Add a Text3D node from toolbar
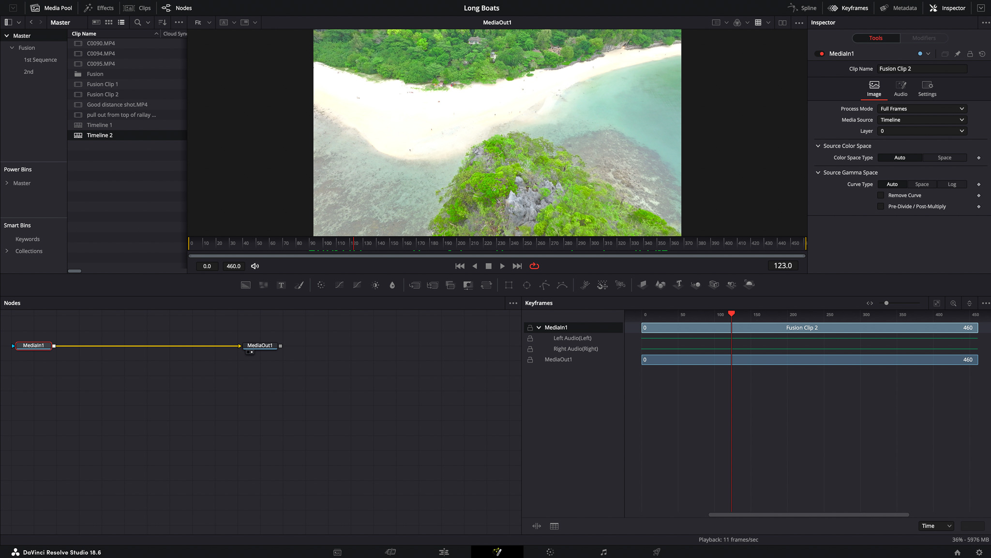Viewport: 991px width, 558px height. click(678, 285)
